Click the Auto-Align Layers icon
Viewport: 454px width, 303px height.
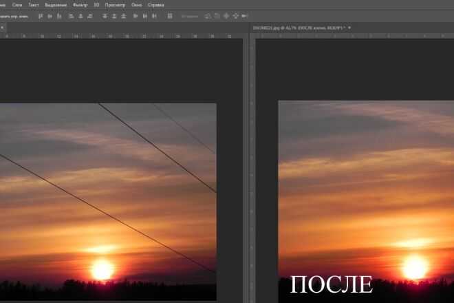tap(170, 17)
